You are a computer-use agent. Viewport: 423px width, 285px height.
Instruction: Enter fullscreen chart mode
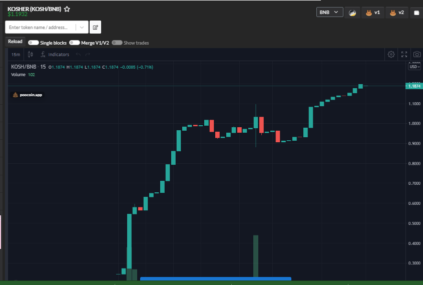pyautogui.click(x=404, y=55)
